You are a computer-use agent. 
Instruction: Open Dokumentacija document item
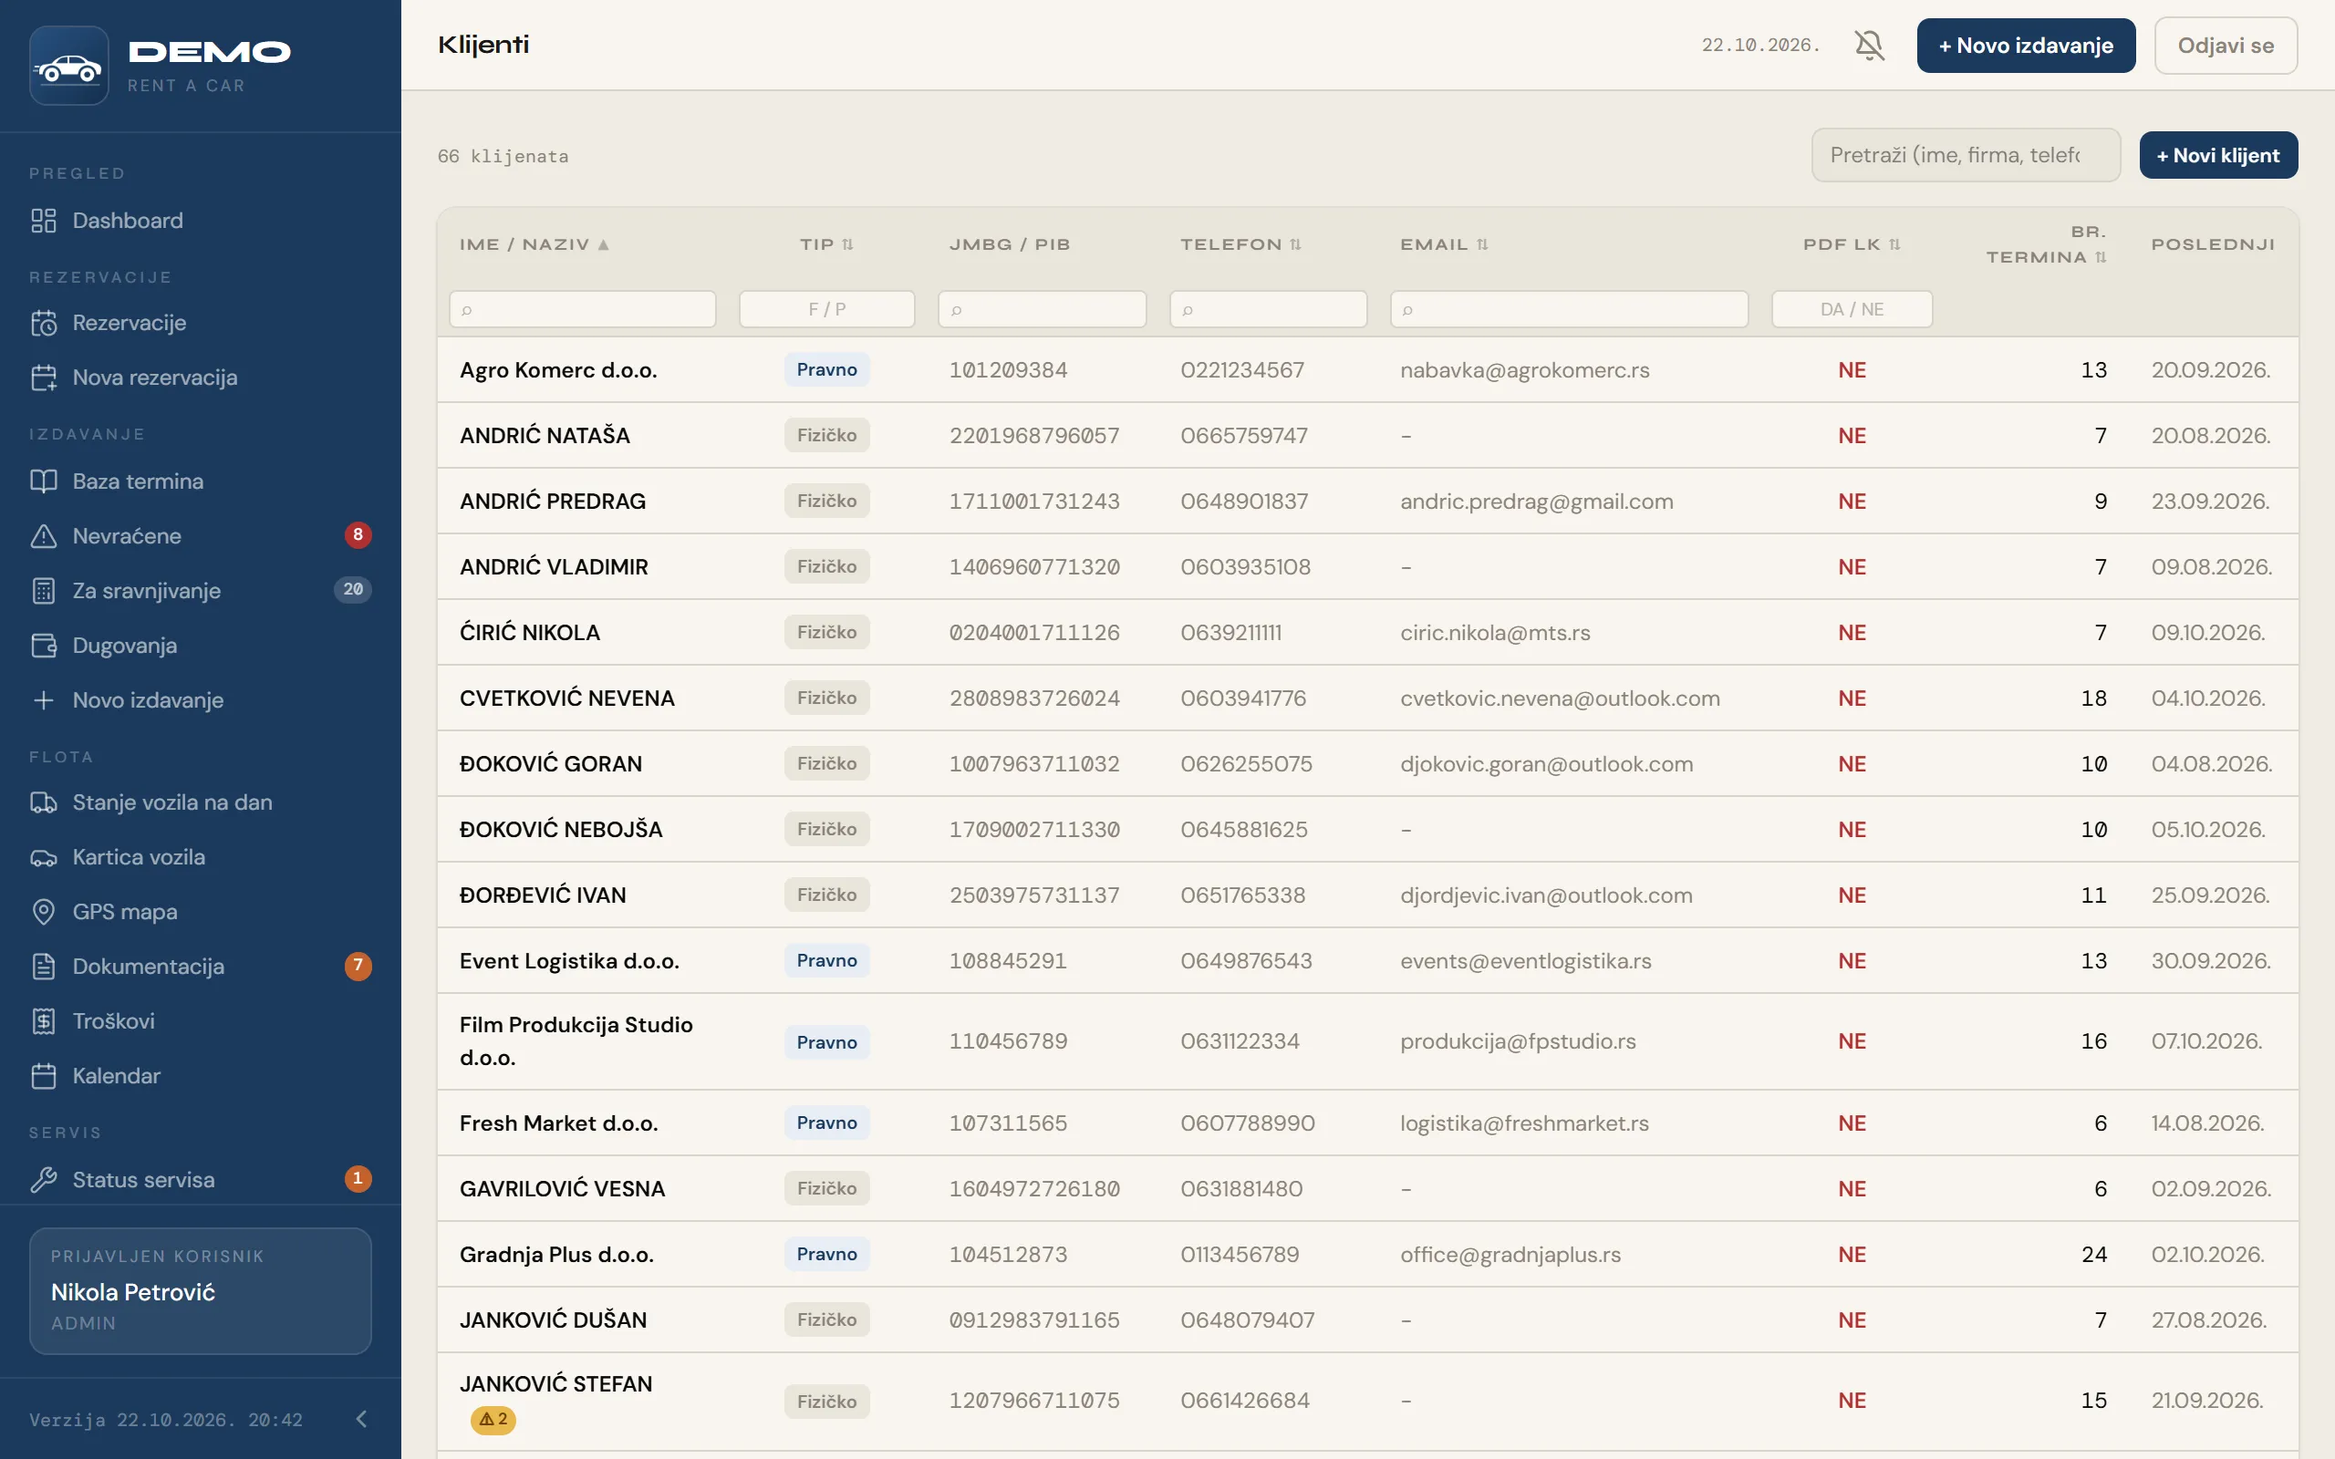tap(200, 967)
